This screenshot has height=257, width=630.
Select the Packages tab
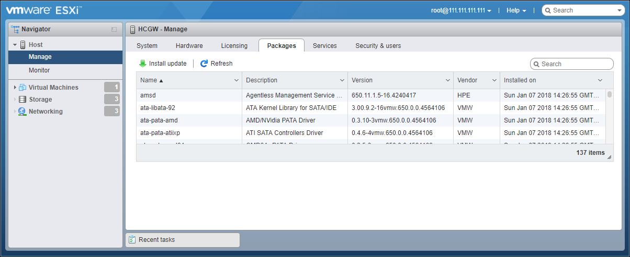(282, 46)
